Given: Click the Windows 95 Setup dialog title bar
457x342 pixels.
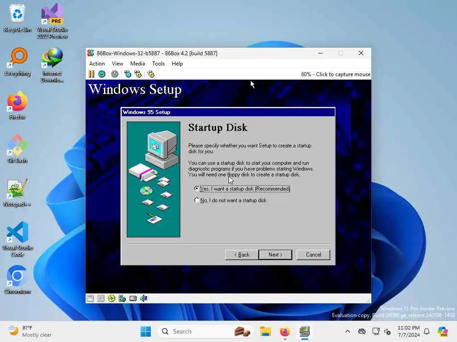Looking at the screenshot, I should pyautogui.click(x=228, y=112).
